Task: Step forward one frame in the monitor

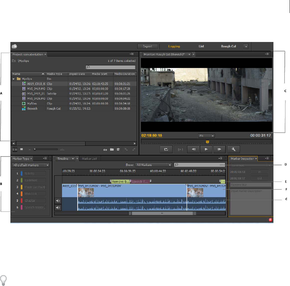Action: [219, 149]
